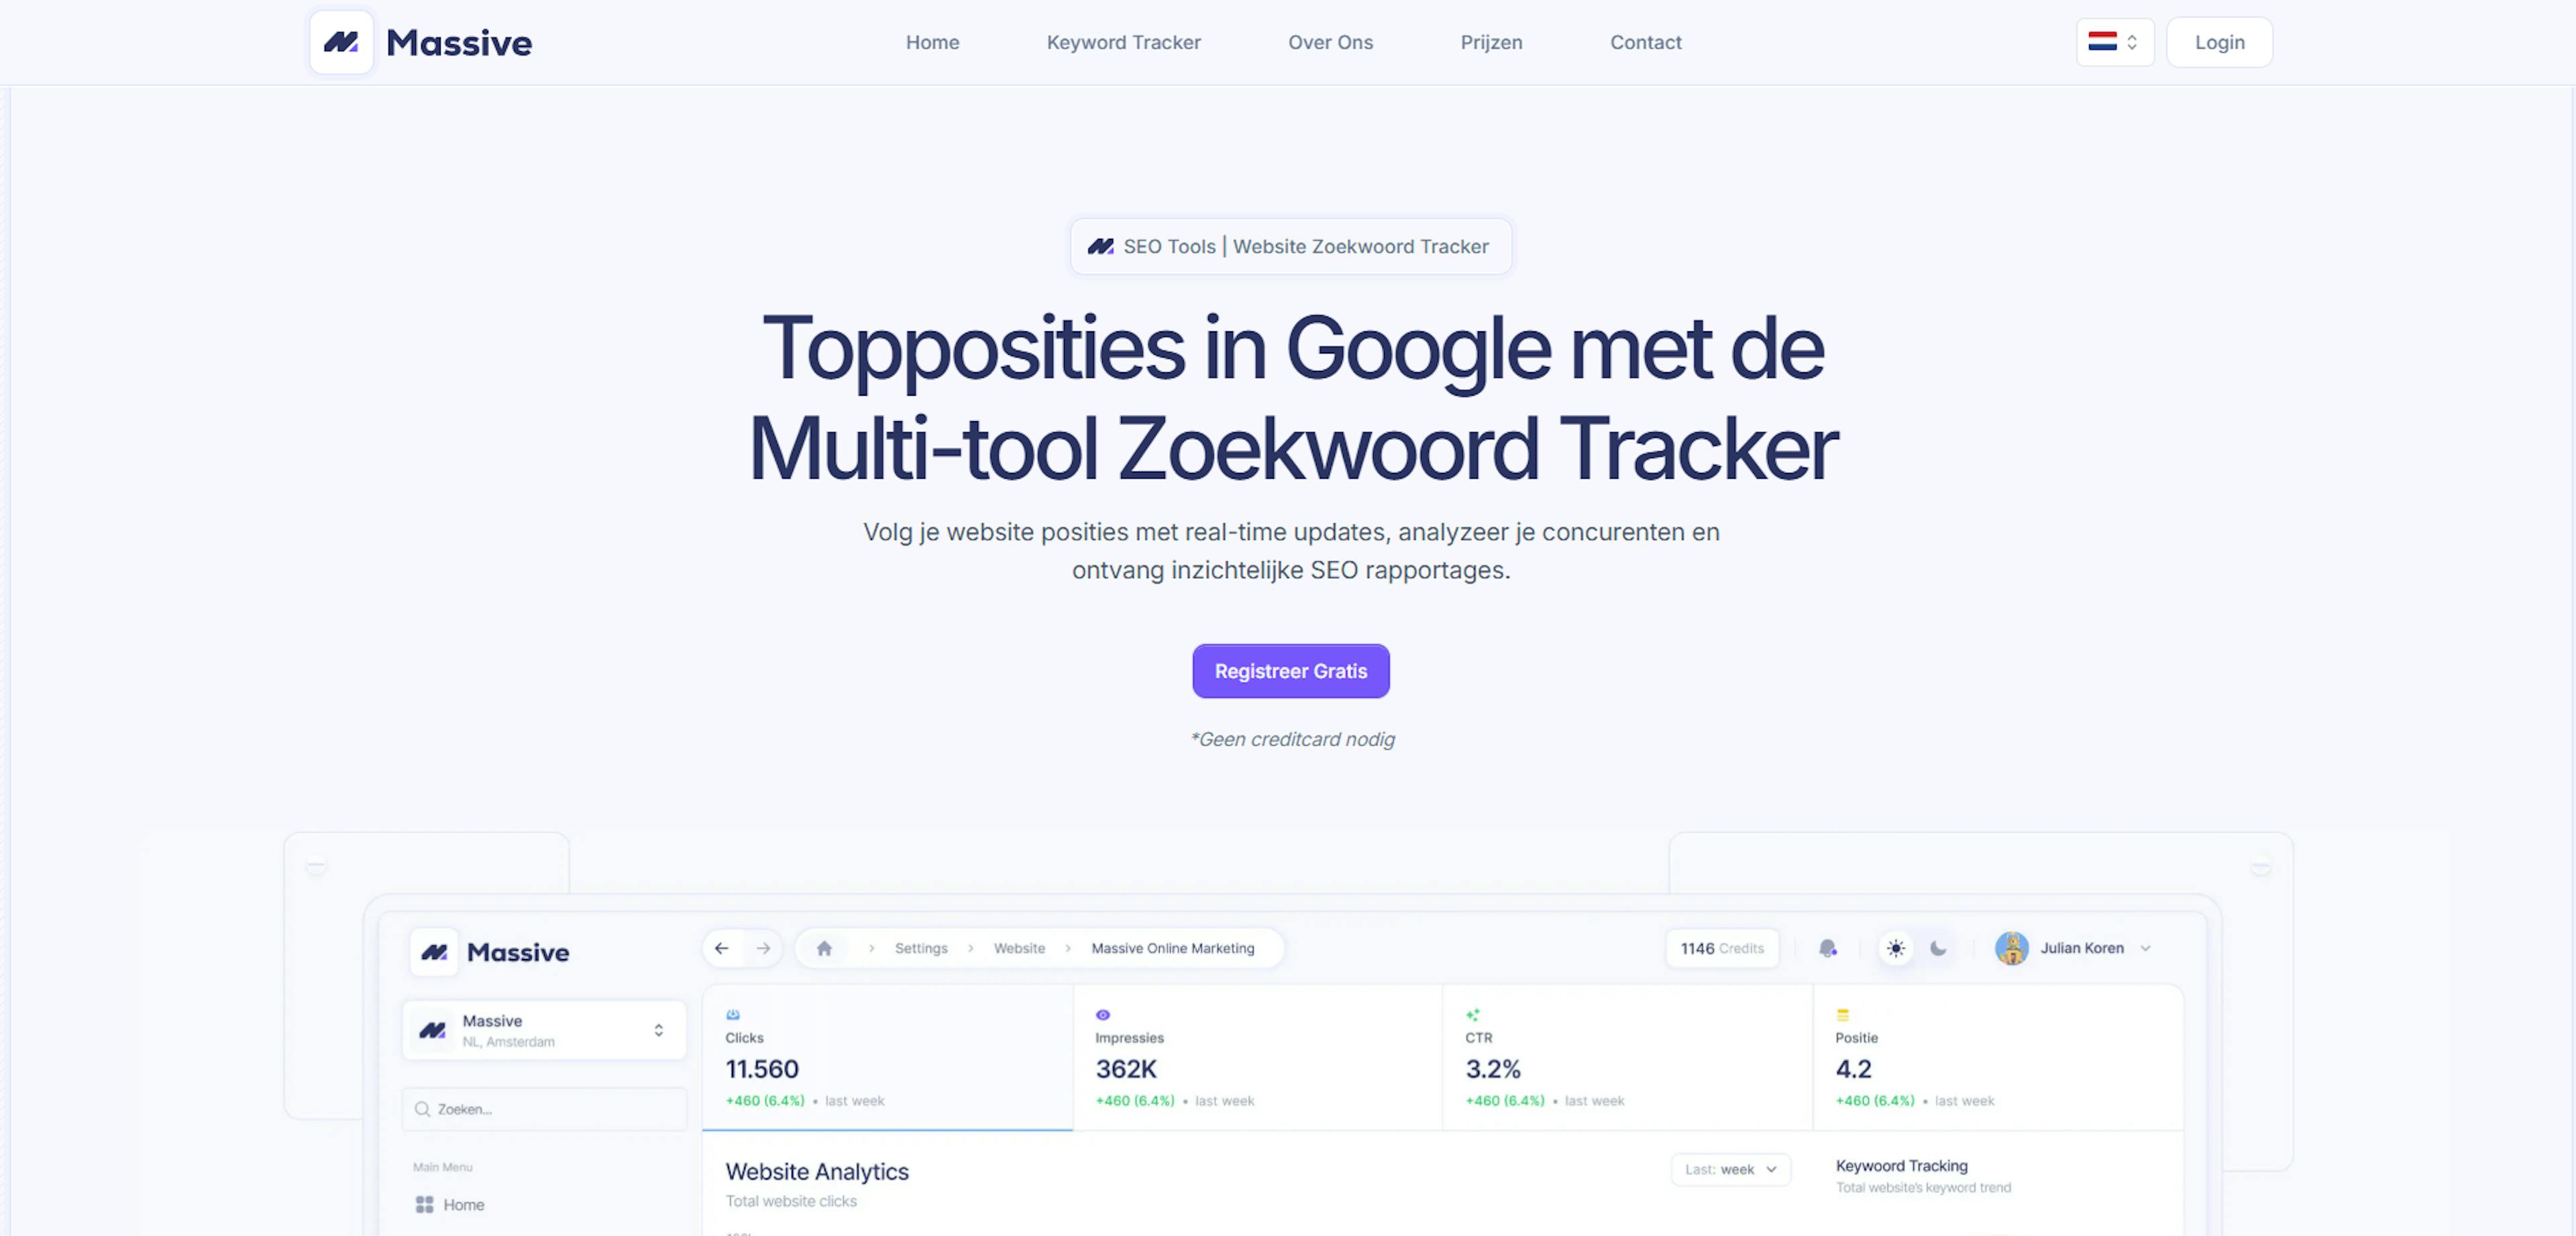Click the Registreer Gratis signup button
This screenshot has height=1236, width=2576.
tap(1291, 670)
